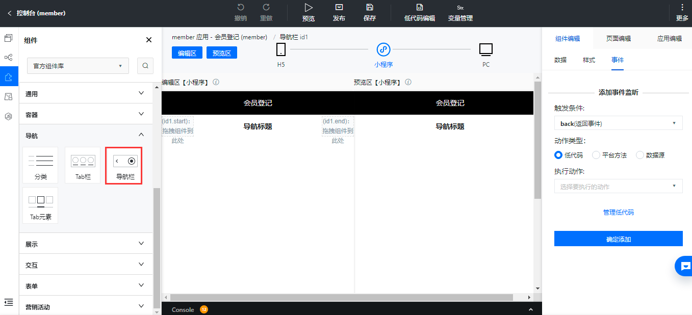Switch to the 页面编辑 tab

[618, 38]
